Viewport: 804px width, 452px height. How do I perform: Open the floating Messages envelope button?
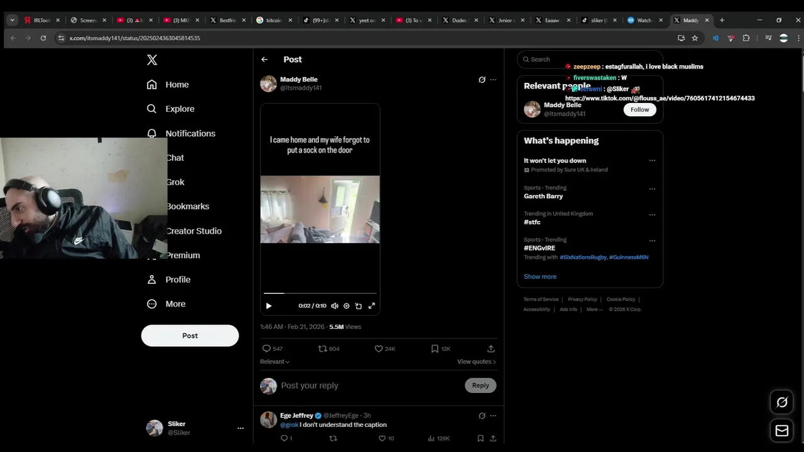point(782,431)
